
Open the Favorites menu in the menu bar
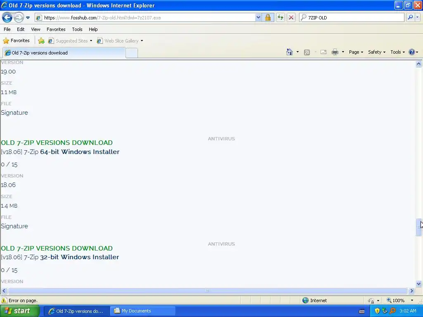pos(56,29)
